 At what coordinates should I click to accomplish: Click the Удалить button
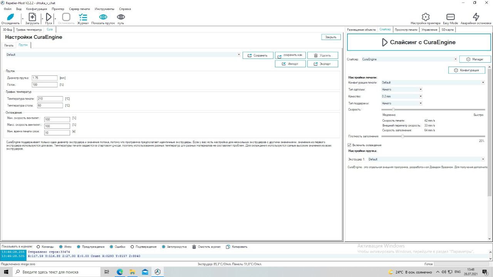pyautogui.click(x=323, y=55)
